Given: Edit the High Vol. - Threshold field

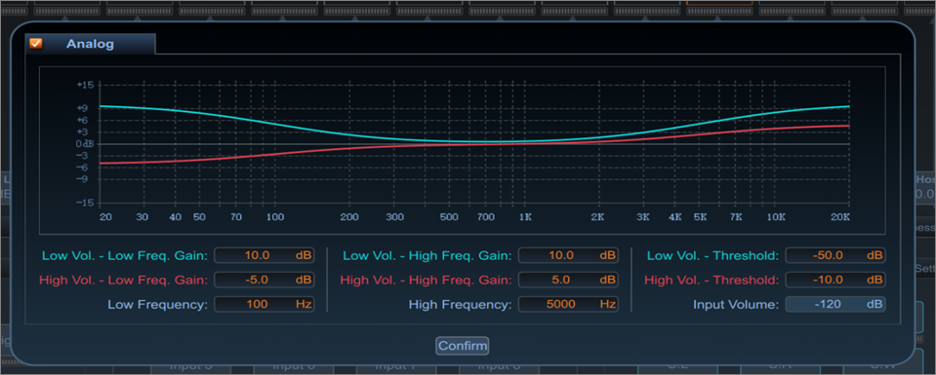Looking at the screenshot, I should (x=835, y=280).
